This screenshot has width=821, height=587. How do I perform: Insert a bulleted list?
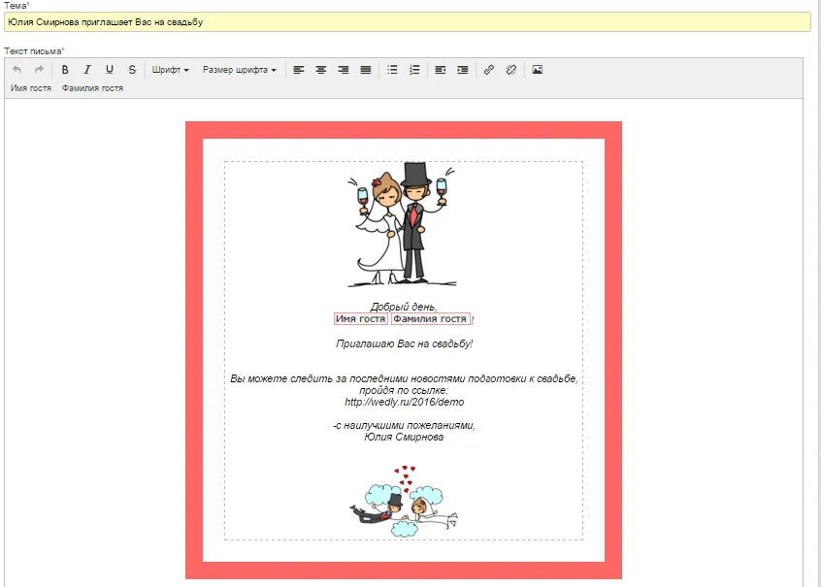392,70
